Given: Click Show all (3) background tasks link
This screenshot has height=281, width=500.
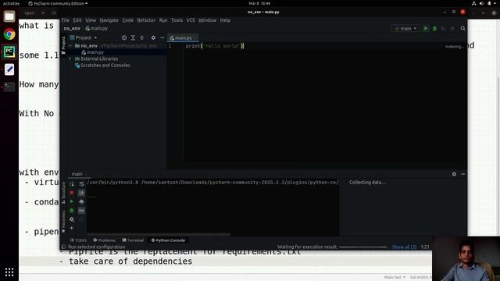Looking at the screenshot, I should (x=404, y=247).
